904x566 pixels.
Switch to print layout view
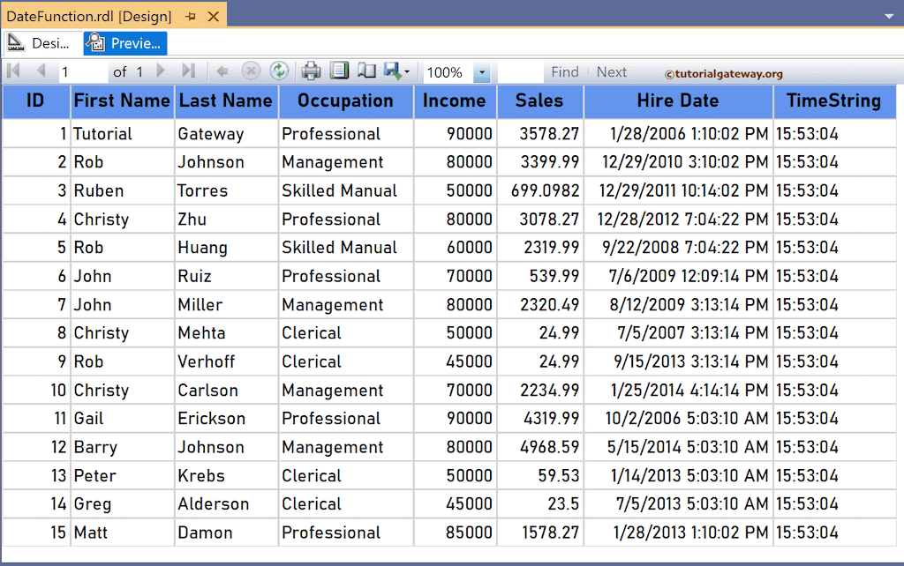[x=339, y=72]
